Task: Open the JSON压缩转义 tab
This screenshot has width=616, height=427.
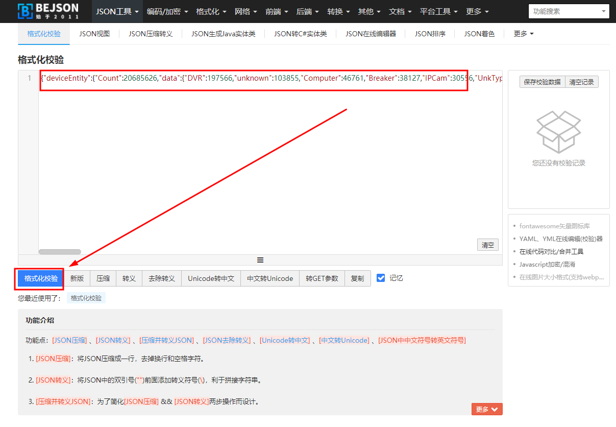Action: 151,34
